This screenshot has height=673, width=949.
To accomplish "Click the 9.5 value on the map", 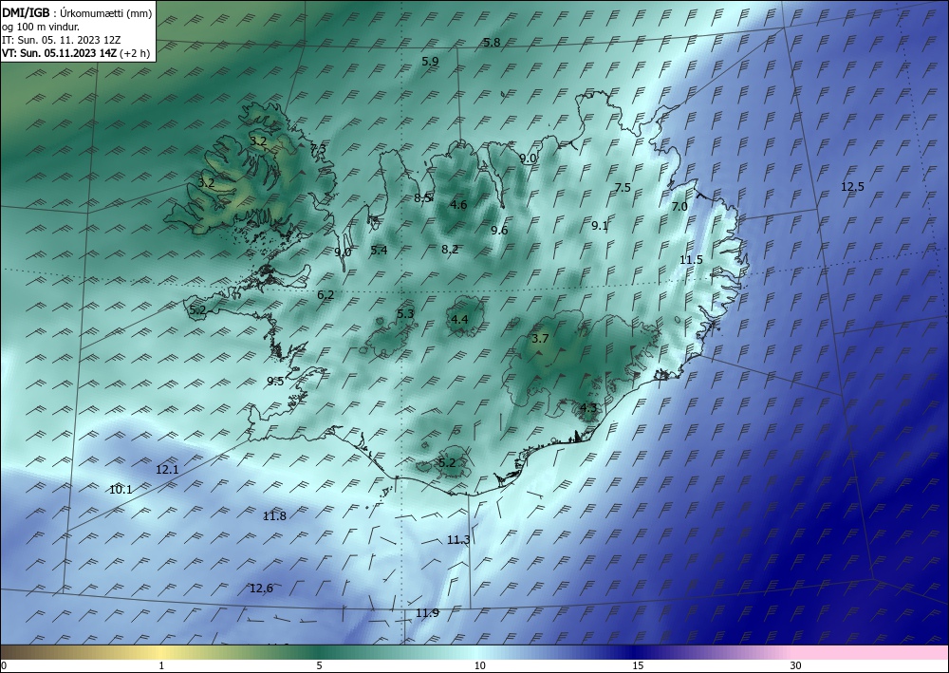I will [275, 382].
